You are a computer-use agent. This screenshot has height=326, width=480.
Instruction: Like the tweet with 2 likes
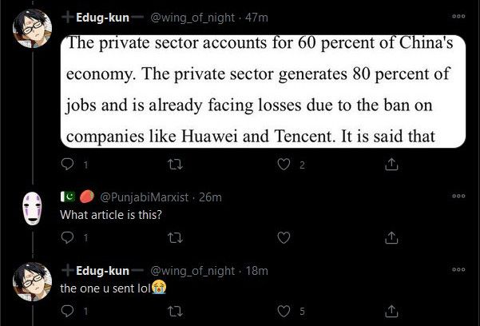pyautogui.click(x=282, y=164)
